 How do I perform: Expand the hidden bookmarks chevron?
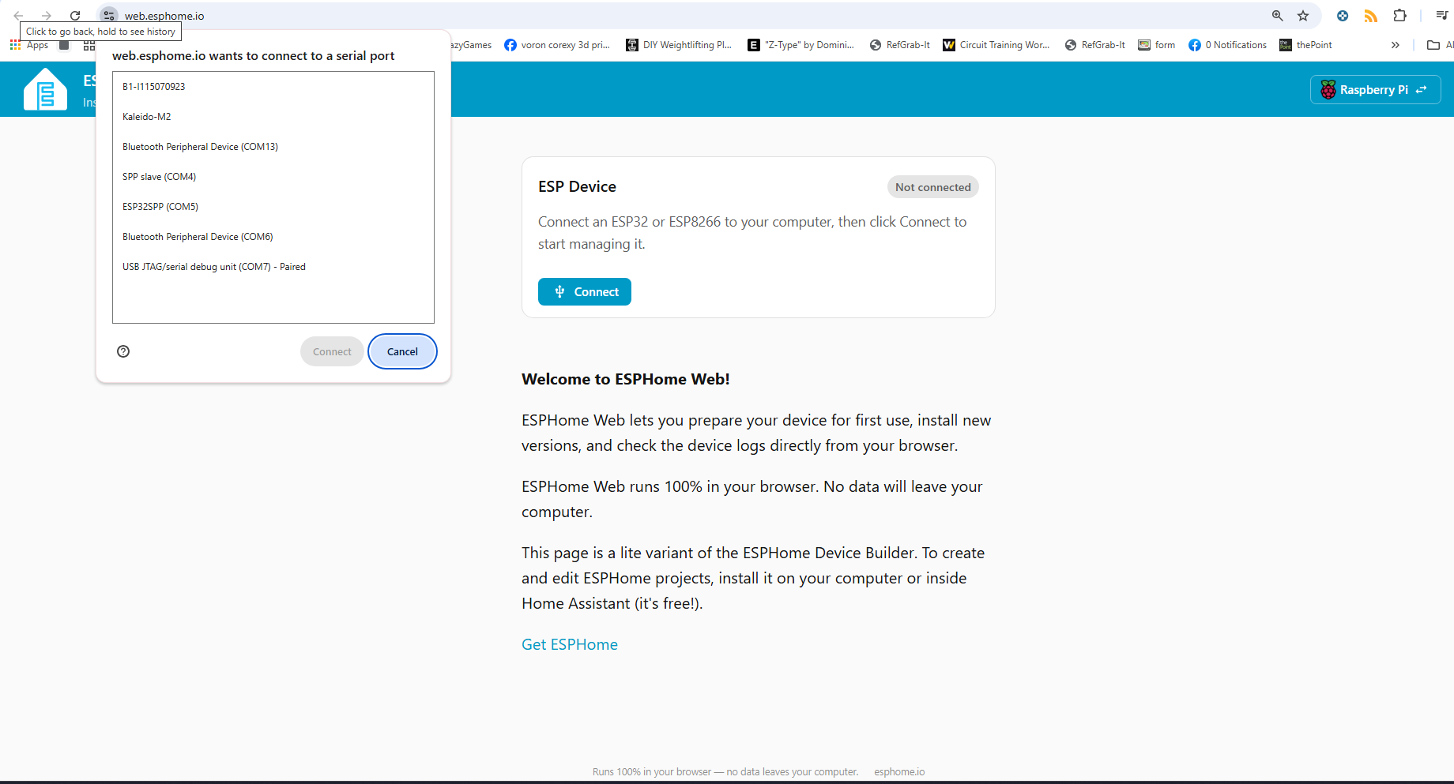click(1396, 45)
